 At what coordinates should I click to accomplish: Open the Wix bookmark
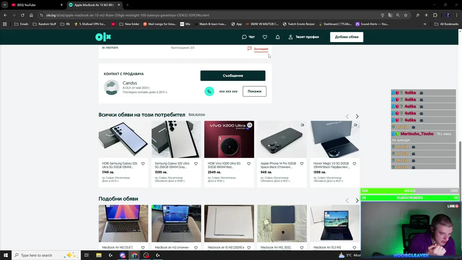[x=185, y=24]
